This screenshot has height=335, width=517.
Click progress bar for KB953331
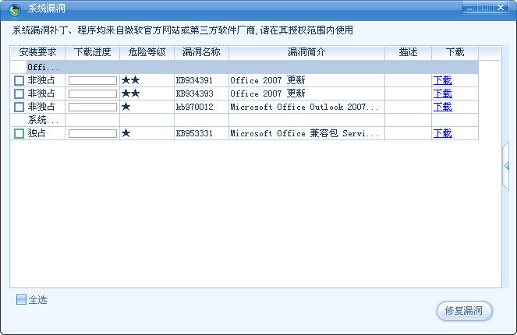tap(93, 133)
